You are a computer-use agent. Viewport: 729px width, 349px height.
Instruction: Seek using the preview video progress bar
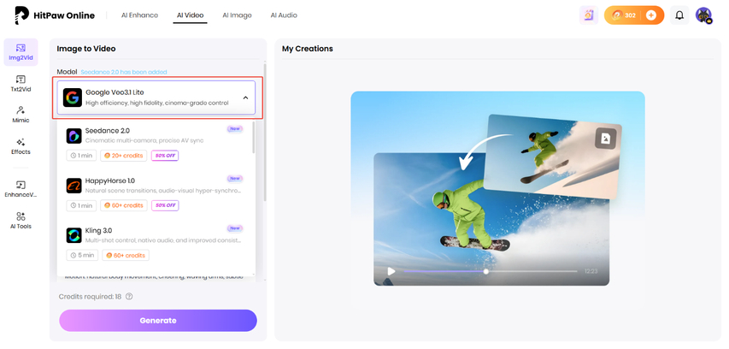[490, 271]
